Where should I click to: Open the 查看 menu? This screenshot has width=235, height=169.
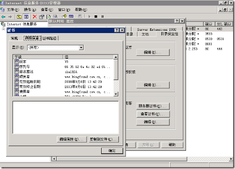(47, 10)
